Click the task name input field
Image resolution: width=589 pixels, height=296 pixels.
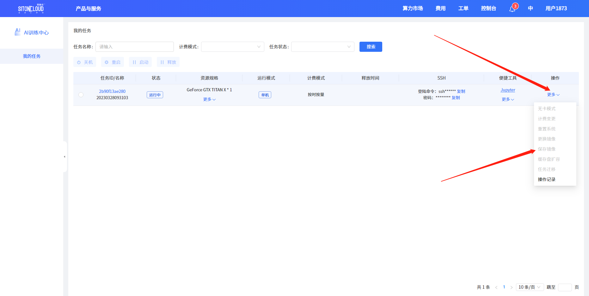pos(135,47)
